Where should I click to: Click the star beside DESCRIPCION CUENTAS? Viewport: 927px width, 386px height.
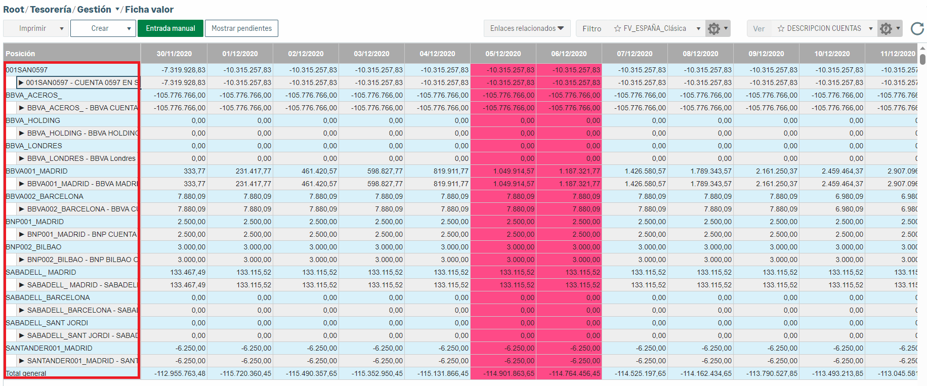pos(781,29)
